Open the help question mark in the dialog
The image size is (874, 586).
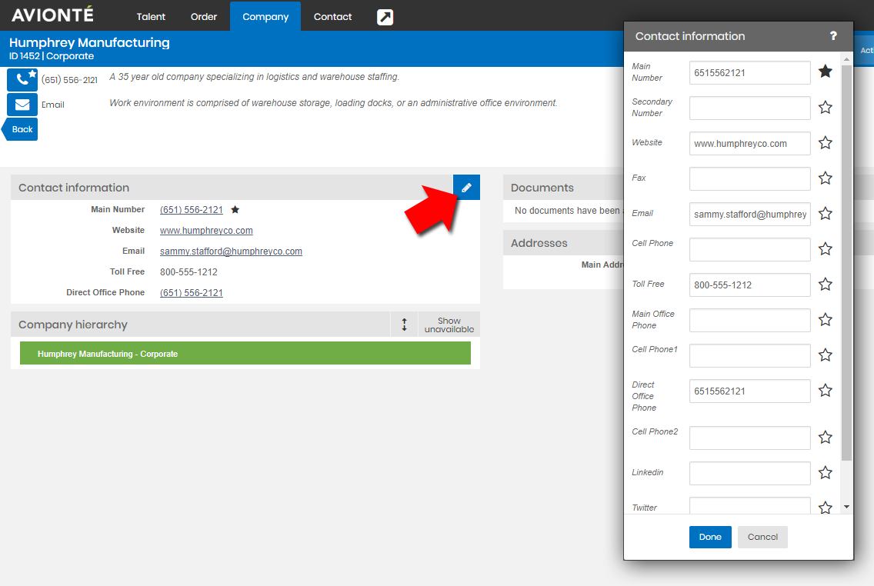pos(833,35)
